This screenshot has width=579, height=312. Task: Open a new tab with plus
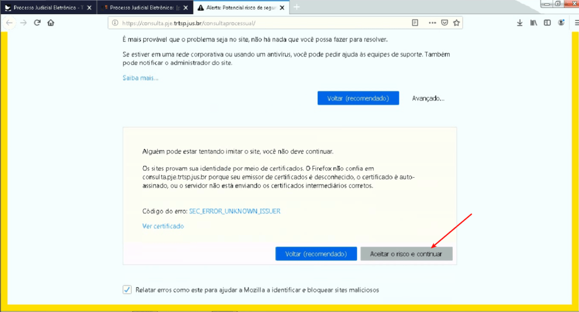296,7
